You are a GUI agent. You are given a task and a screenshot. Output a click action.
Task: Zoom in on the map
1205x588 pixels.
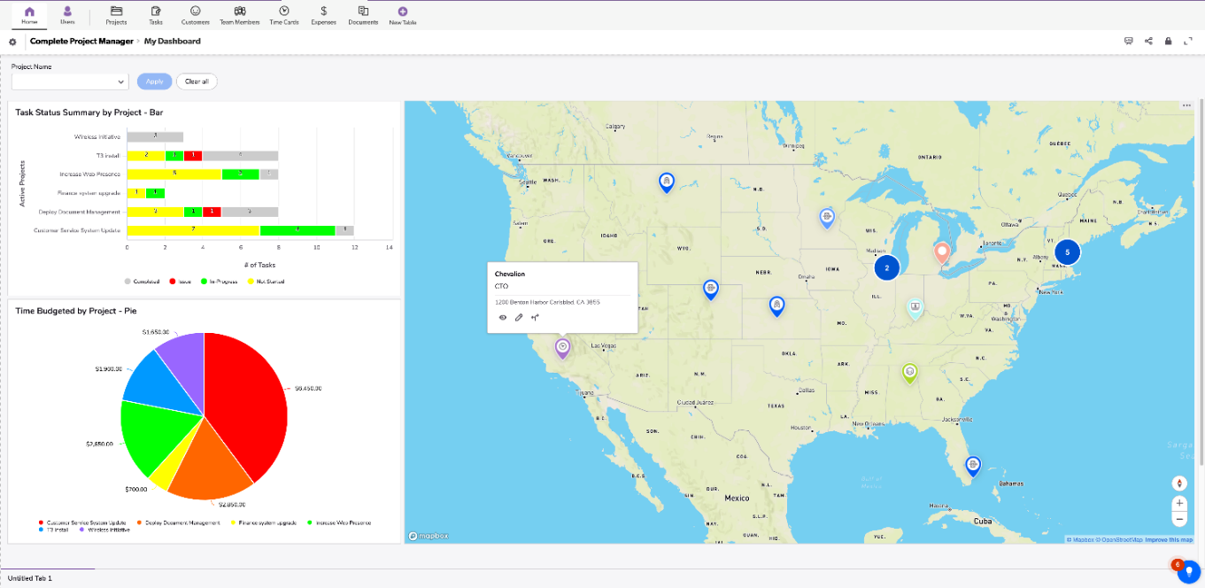click(1179, 503)
